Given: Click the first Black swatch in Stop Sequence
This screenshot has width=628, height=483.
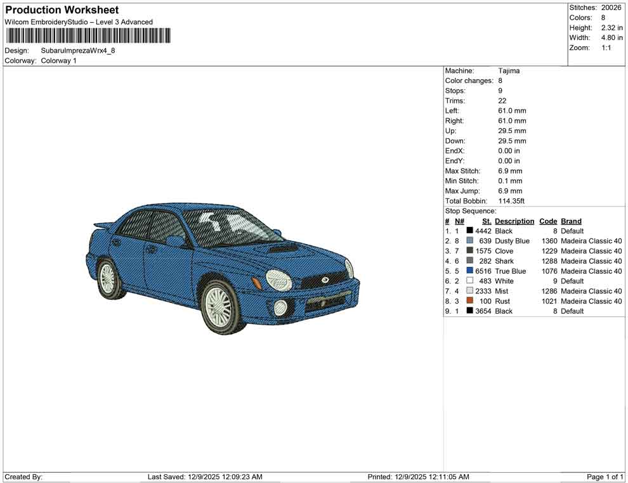Looking at the screenshot, I should coord(470,231).
